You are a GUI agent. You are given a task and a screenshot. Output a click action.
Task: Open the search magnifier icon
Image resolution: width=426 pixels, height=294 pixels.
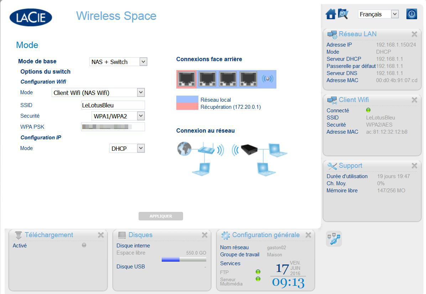[343, 14]
